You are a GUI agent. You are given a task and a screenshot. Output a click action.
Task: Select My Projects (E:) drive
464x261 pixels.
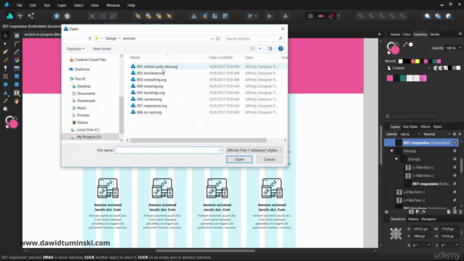pyautogui.click(x=88, y=137)
